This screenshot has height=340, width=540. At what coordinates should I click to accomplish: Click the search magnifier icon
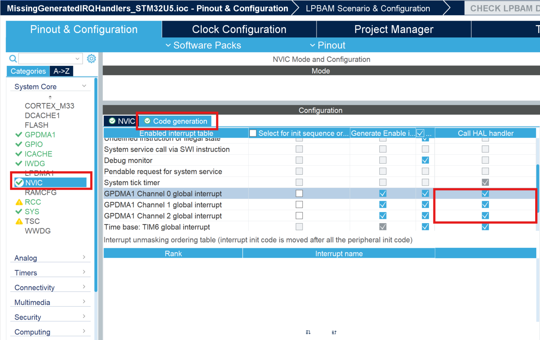(x=12, y=58)
